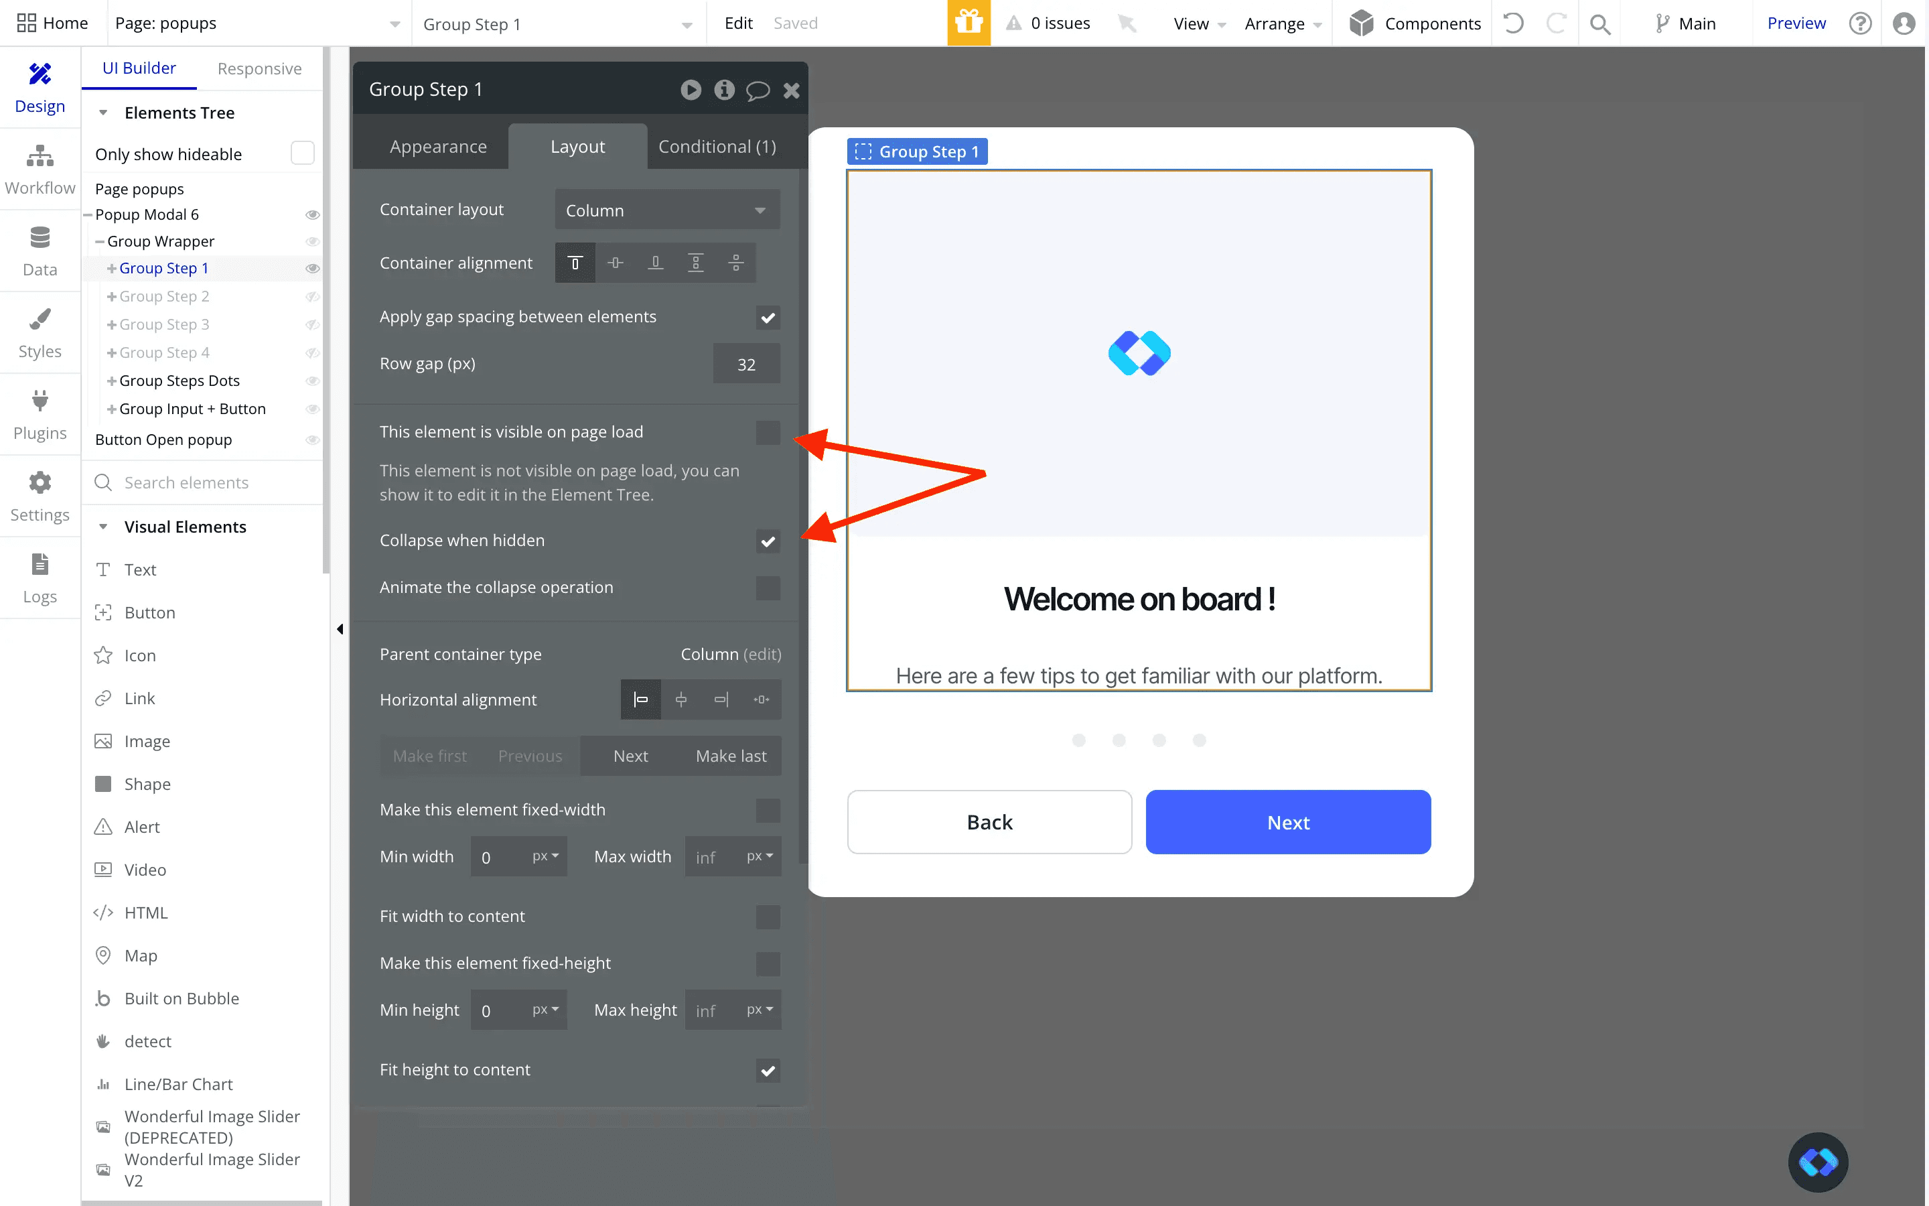Open the Styles panel
The width and height of the screenshot is (1929, 1206).
tap(40, 332)
